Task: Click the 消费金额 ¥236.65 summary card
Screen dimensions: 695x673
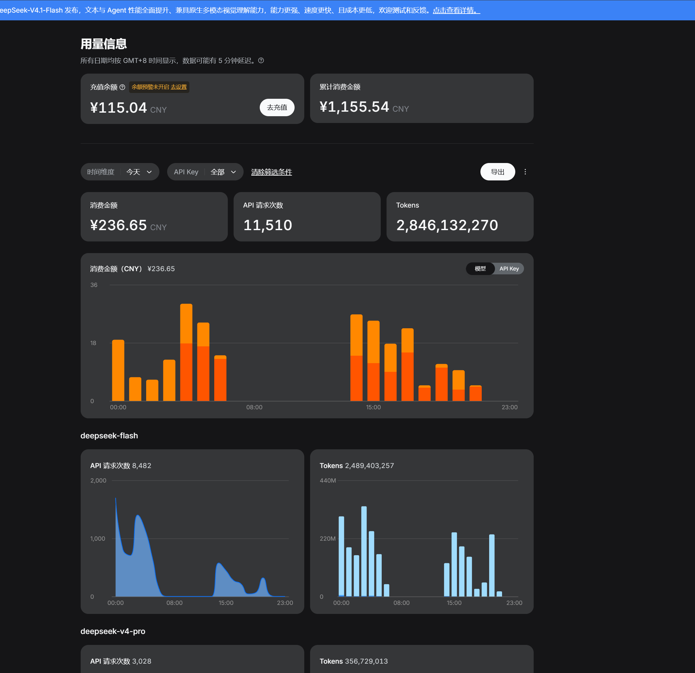Action: pyautogui.click(x=154, y=217)
